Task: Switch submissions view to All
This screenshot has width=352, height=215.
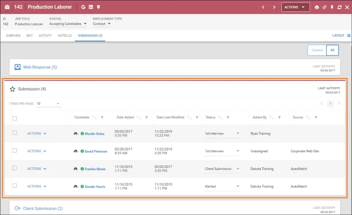Action: (x=332, y=50)
